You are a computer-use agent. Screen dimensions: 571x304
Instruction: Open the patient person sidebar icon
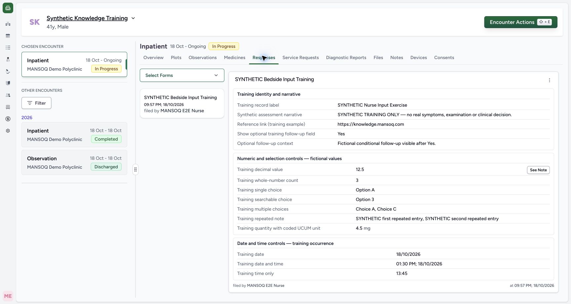tap(8, 59)
